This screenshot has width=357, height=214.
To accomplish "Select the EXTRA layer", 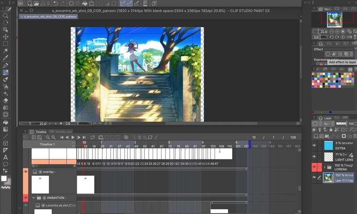I will click(338, 145).
